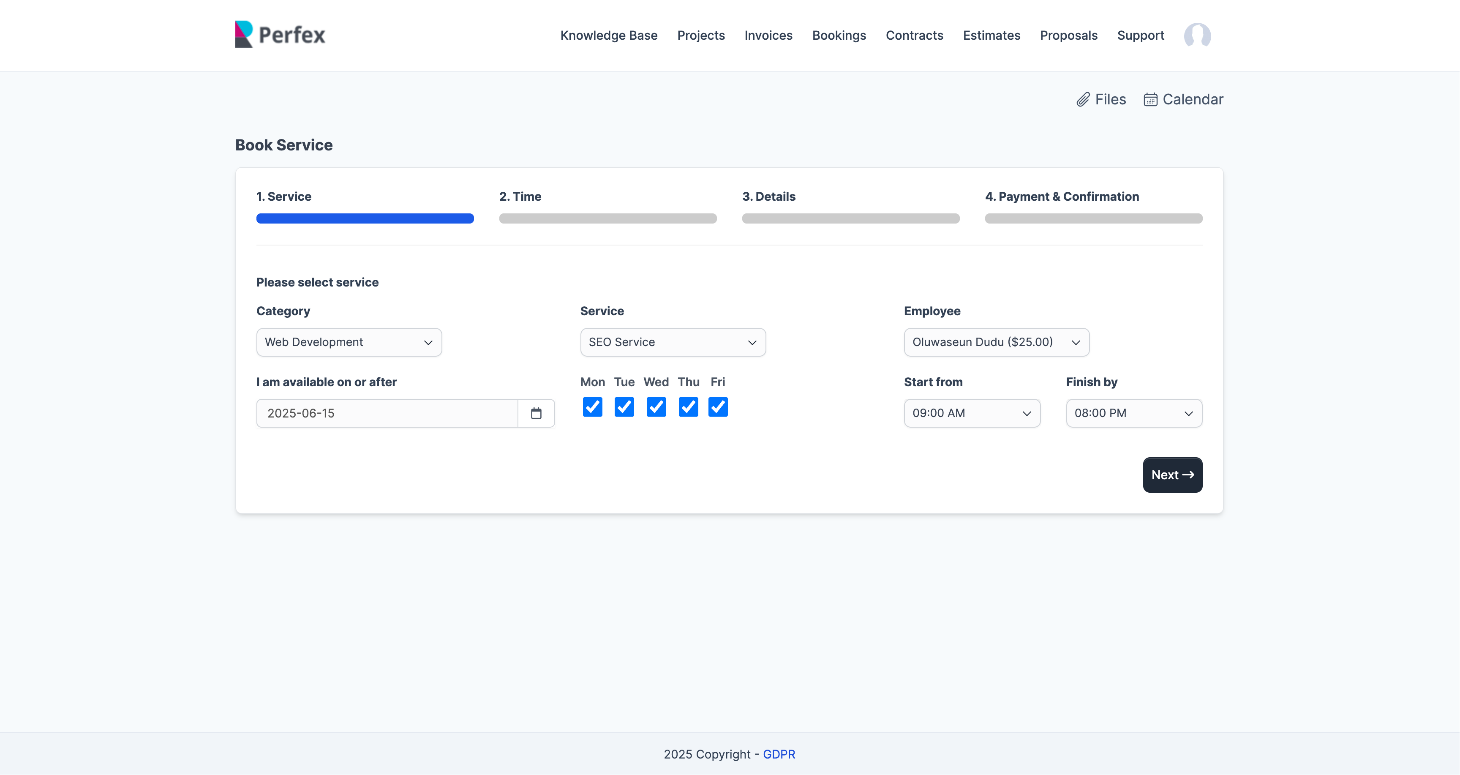
Task: Open the Finish by time dropdown
Action: click(x=1133, y=413)
